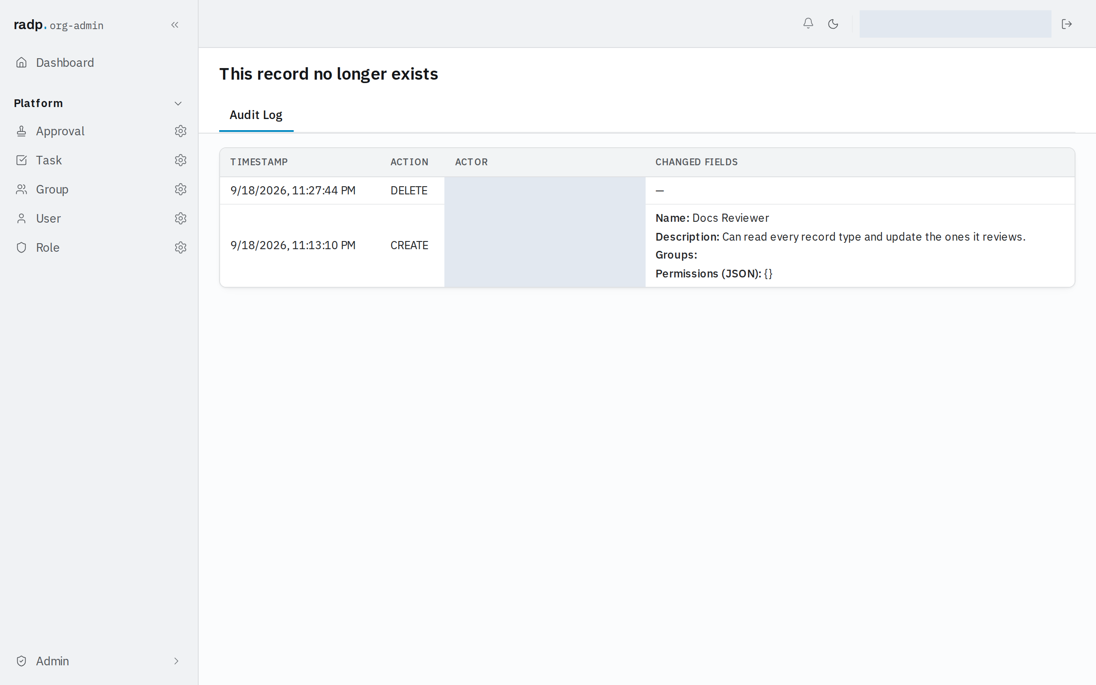
Task: Open the Approval section
Action: (60, 131)
